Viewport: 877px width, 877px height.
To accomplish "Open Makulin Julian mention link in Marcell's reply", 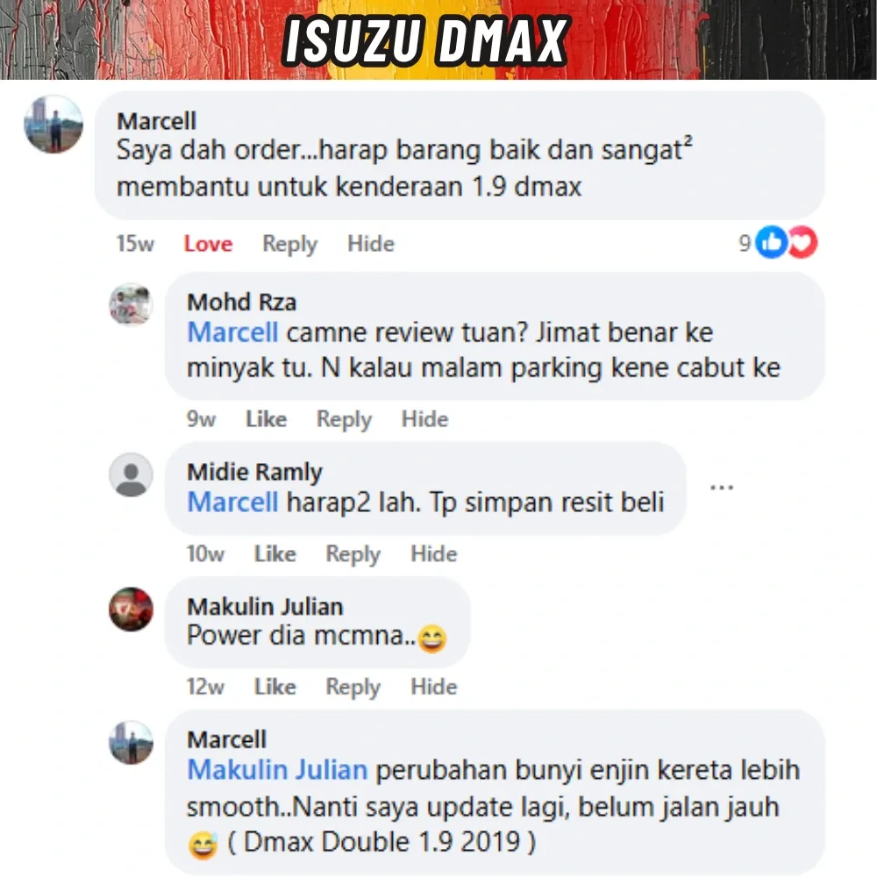I will tap(277, 770).
